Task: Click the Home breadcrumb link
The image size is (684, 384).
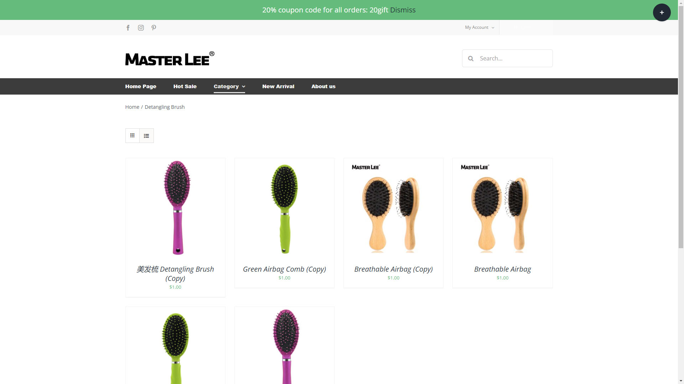Action: click(x=132, y=107)
